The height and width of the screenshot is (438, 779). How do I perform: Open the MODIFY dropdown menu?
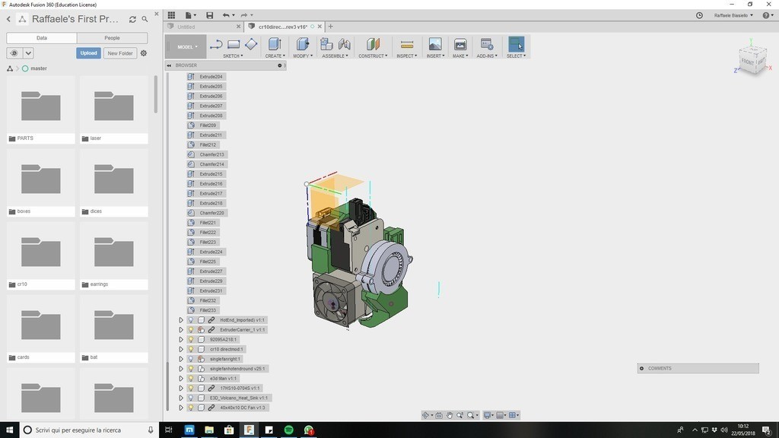[303, 56]
